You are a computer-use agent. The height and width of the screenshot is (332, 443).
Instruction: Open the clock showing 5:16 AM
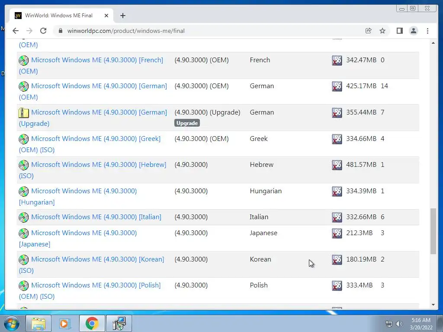click(421, 323)
